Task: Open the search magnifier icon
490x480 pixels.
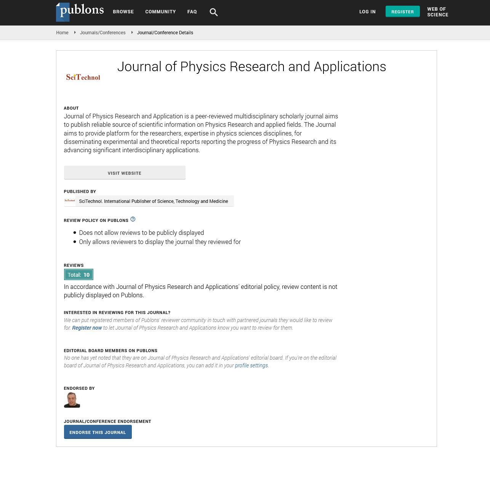Action: 214,12
